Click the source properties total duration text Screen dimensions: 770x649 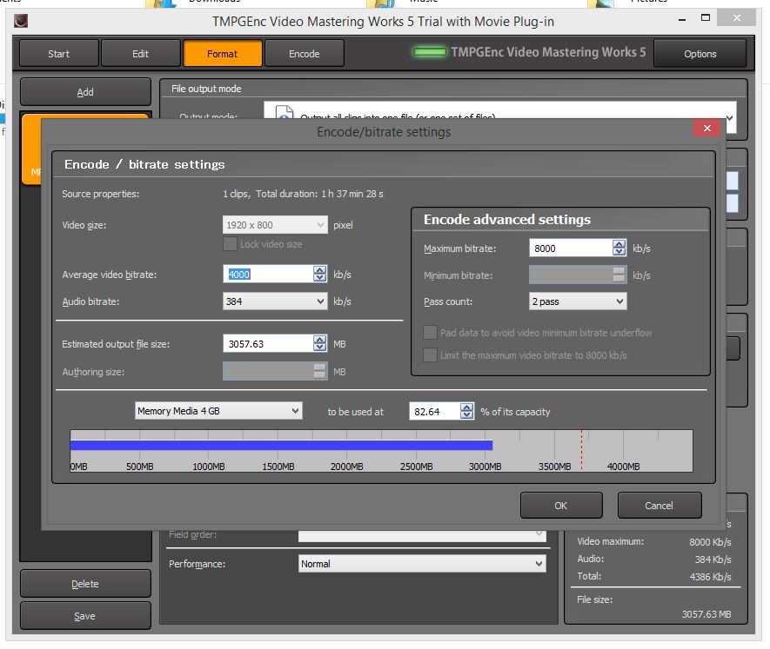coord(319,194)
